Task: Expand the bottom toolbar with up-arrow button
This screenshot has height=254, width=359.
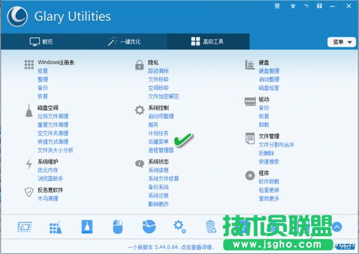Action: 337,227
